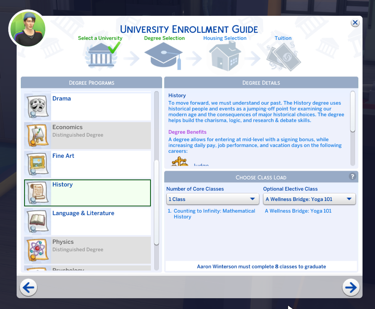This screenshot has height=309, width=375.
Task: Click the Tuition money icon
Action: pos(284,57)
